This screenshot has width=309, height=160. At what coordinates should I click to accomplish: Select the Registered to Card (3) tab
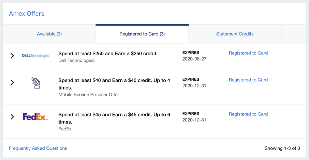pos(142,34)
